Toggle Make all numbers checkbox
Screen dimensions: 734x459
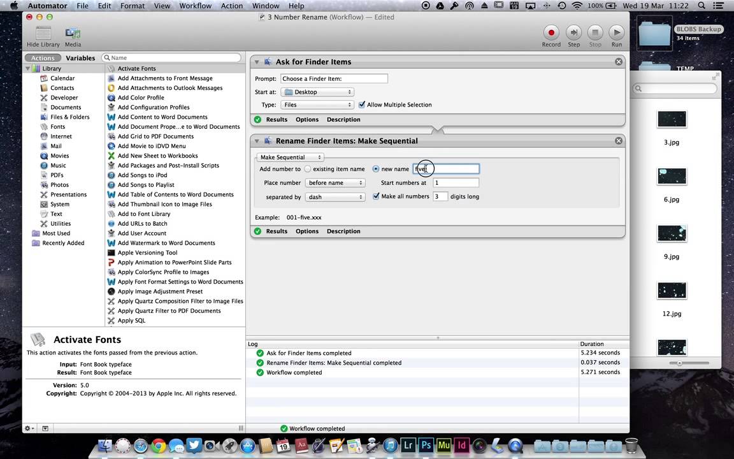(376, 196)
